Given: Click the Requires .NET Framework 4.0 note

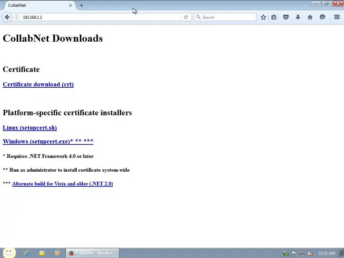Looking at the screenshot, I should tap(48, 156).
